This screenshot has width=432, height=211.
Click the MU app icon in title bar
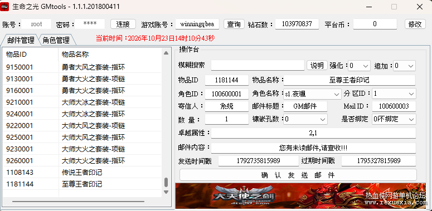coord(4,7)
